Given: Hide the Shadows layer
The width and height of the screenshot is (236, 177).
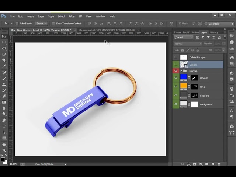Looking at the screenshot, I should click(x=176, y=96).
